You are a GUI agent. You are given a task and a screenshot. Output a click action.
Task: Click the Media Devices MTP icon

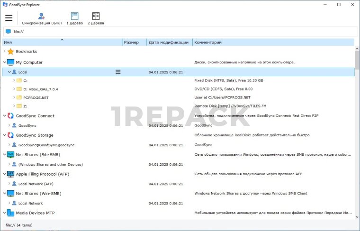coord(10,213)
